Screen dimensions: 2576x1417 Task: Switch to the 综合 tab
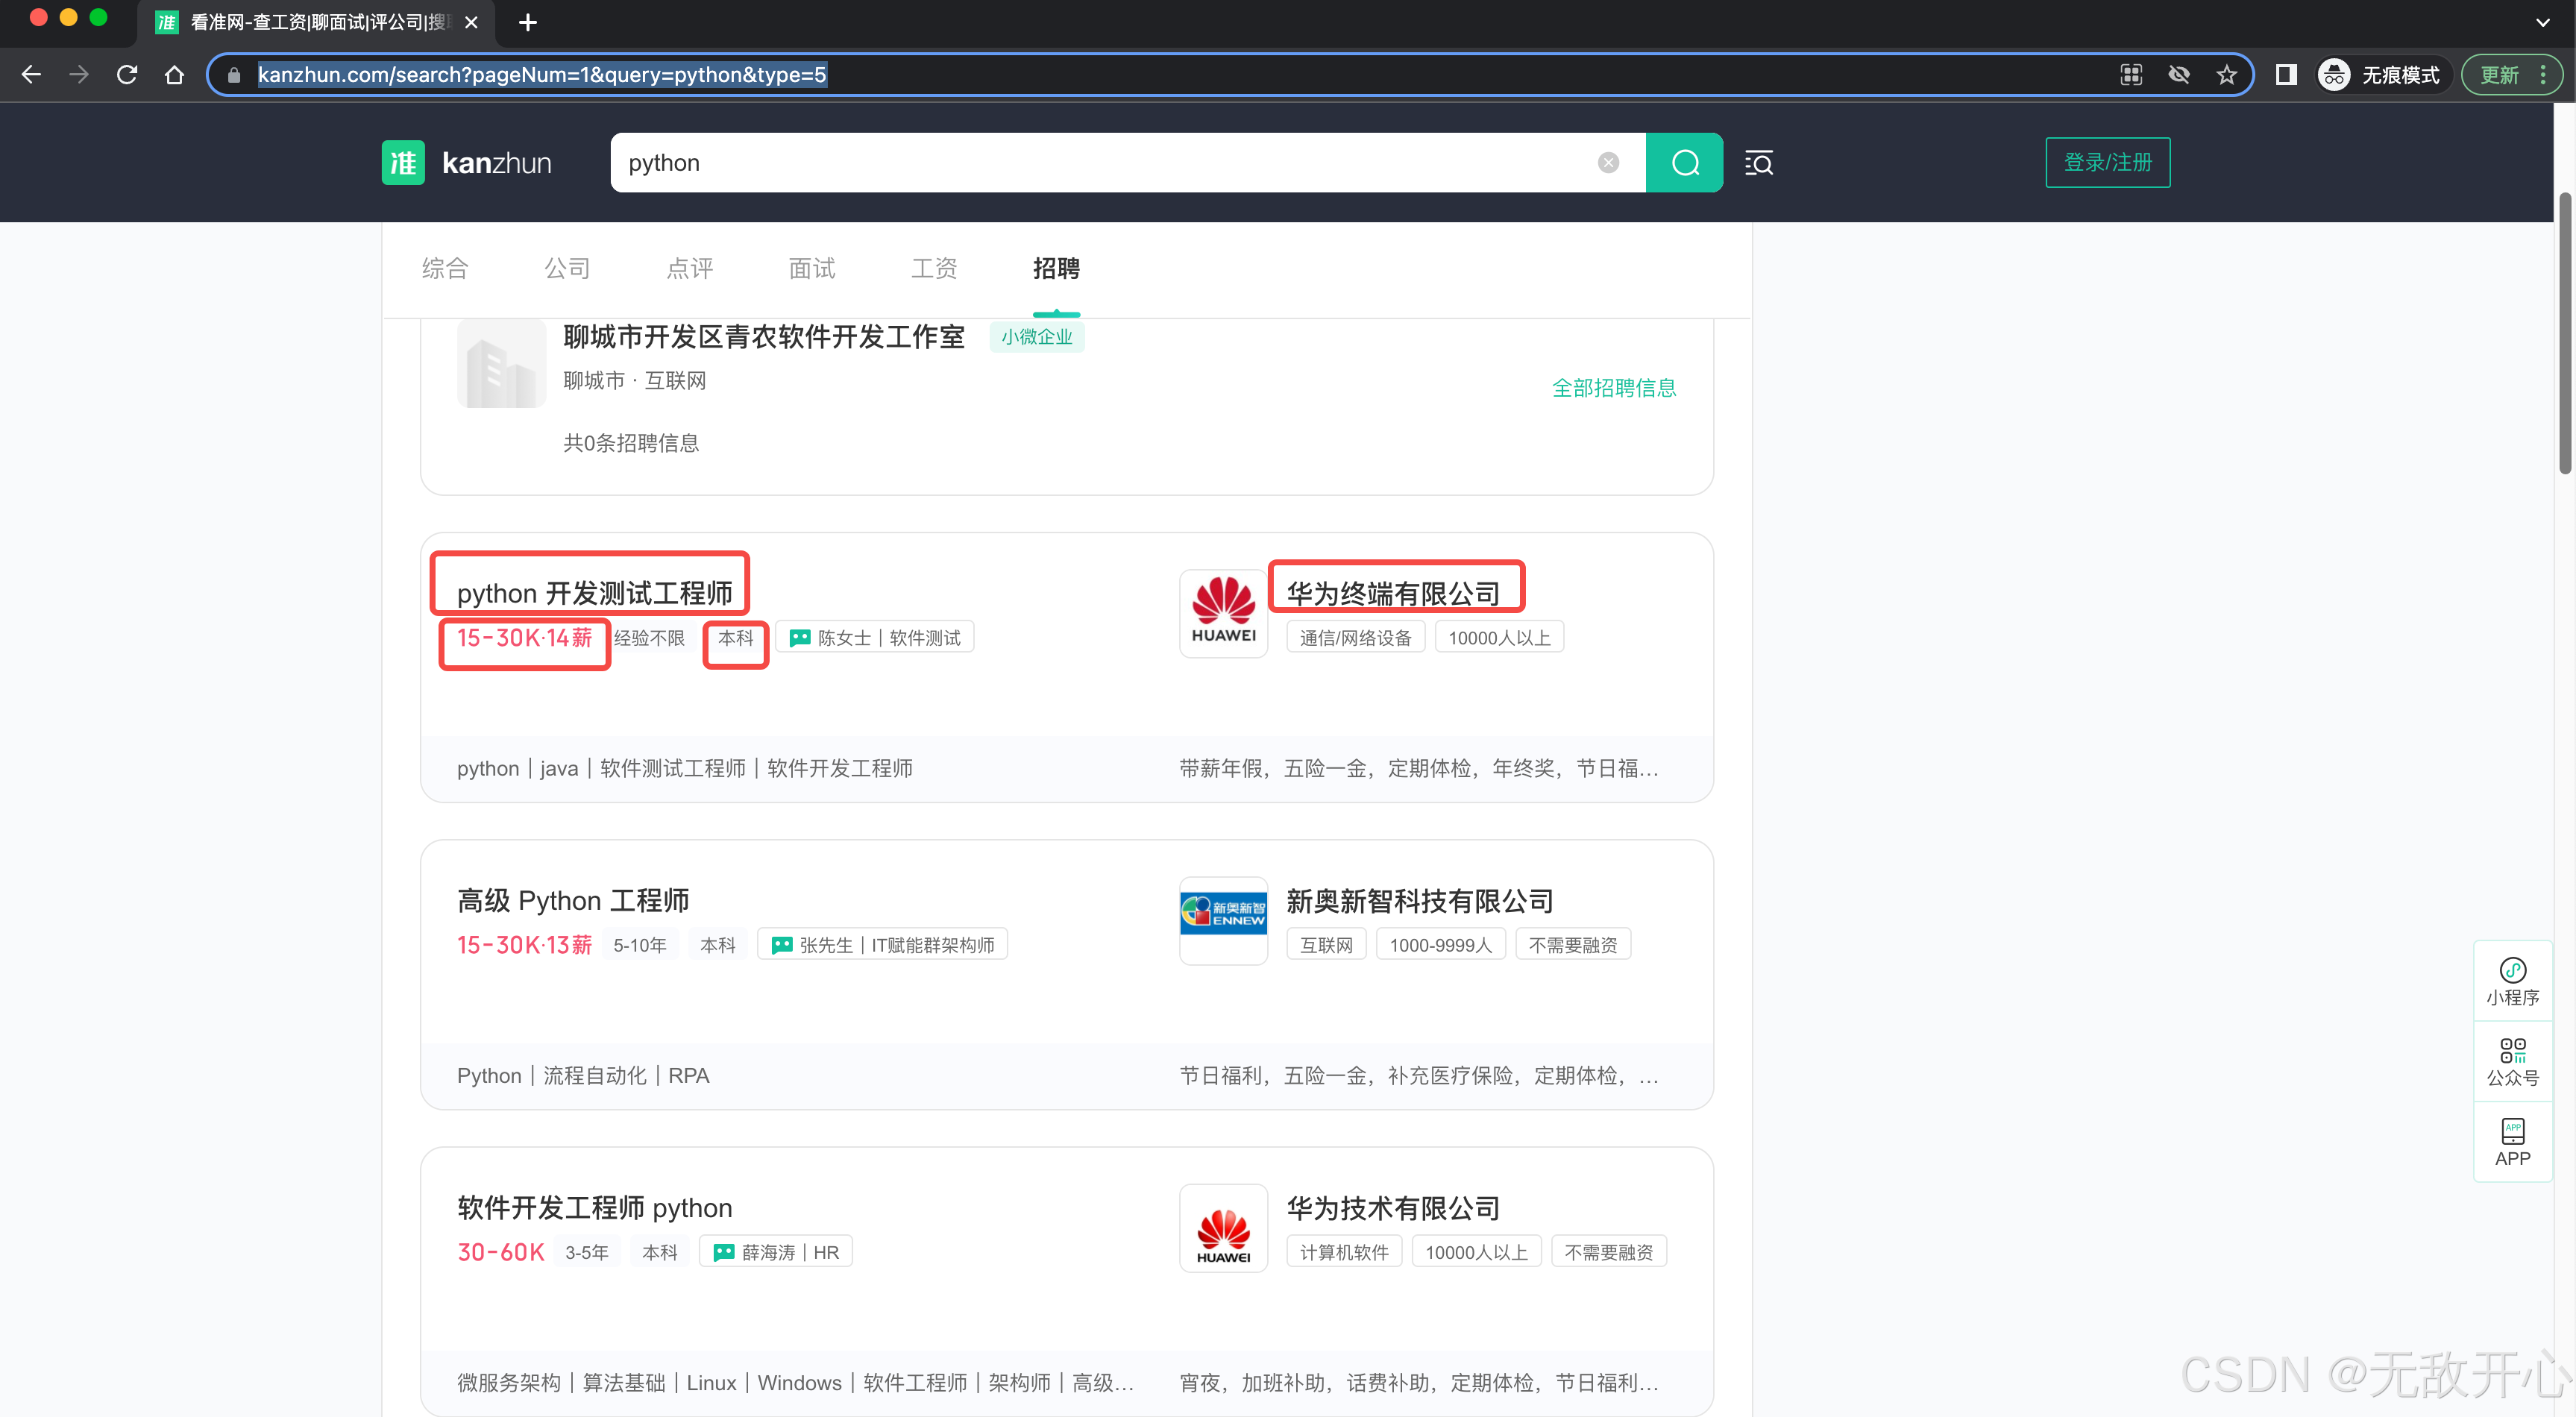(x=445, y=268)
